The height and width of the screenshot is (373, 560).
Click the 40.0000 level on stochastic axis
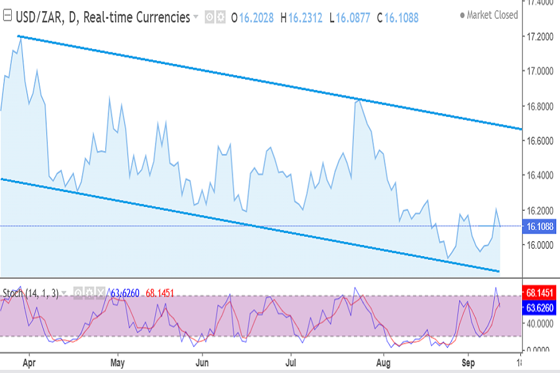(540, 323)
